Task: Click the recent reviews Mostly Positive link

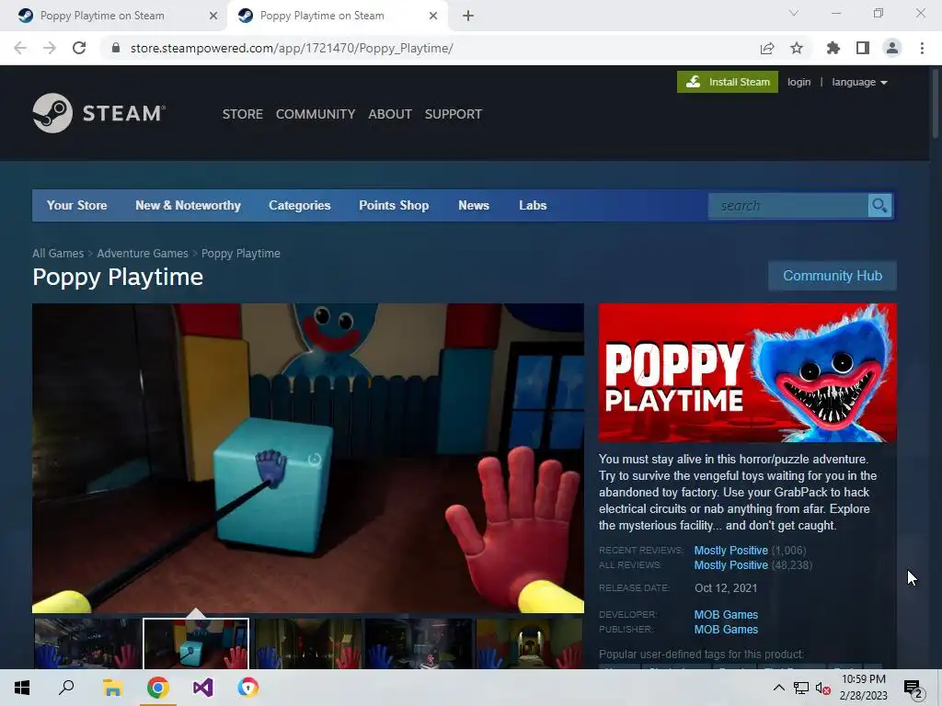Action: (731, 550)
